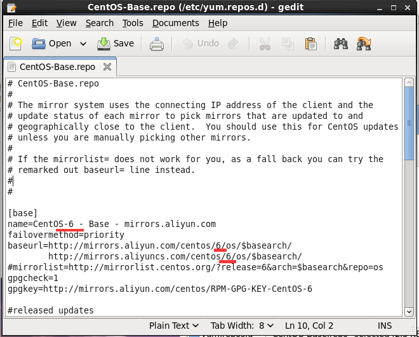Click the Copy icon in toolbar
Screen dimensions: 419x337
click(288, 44)
